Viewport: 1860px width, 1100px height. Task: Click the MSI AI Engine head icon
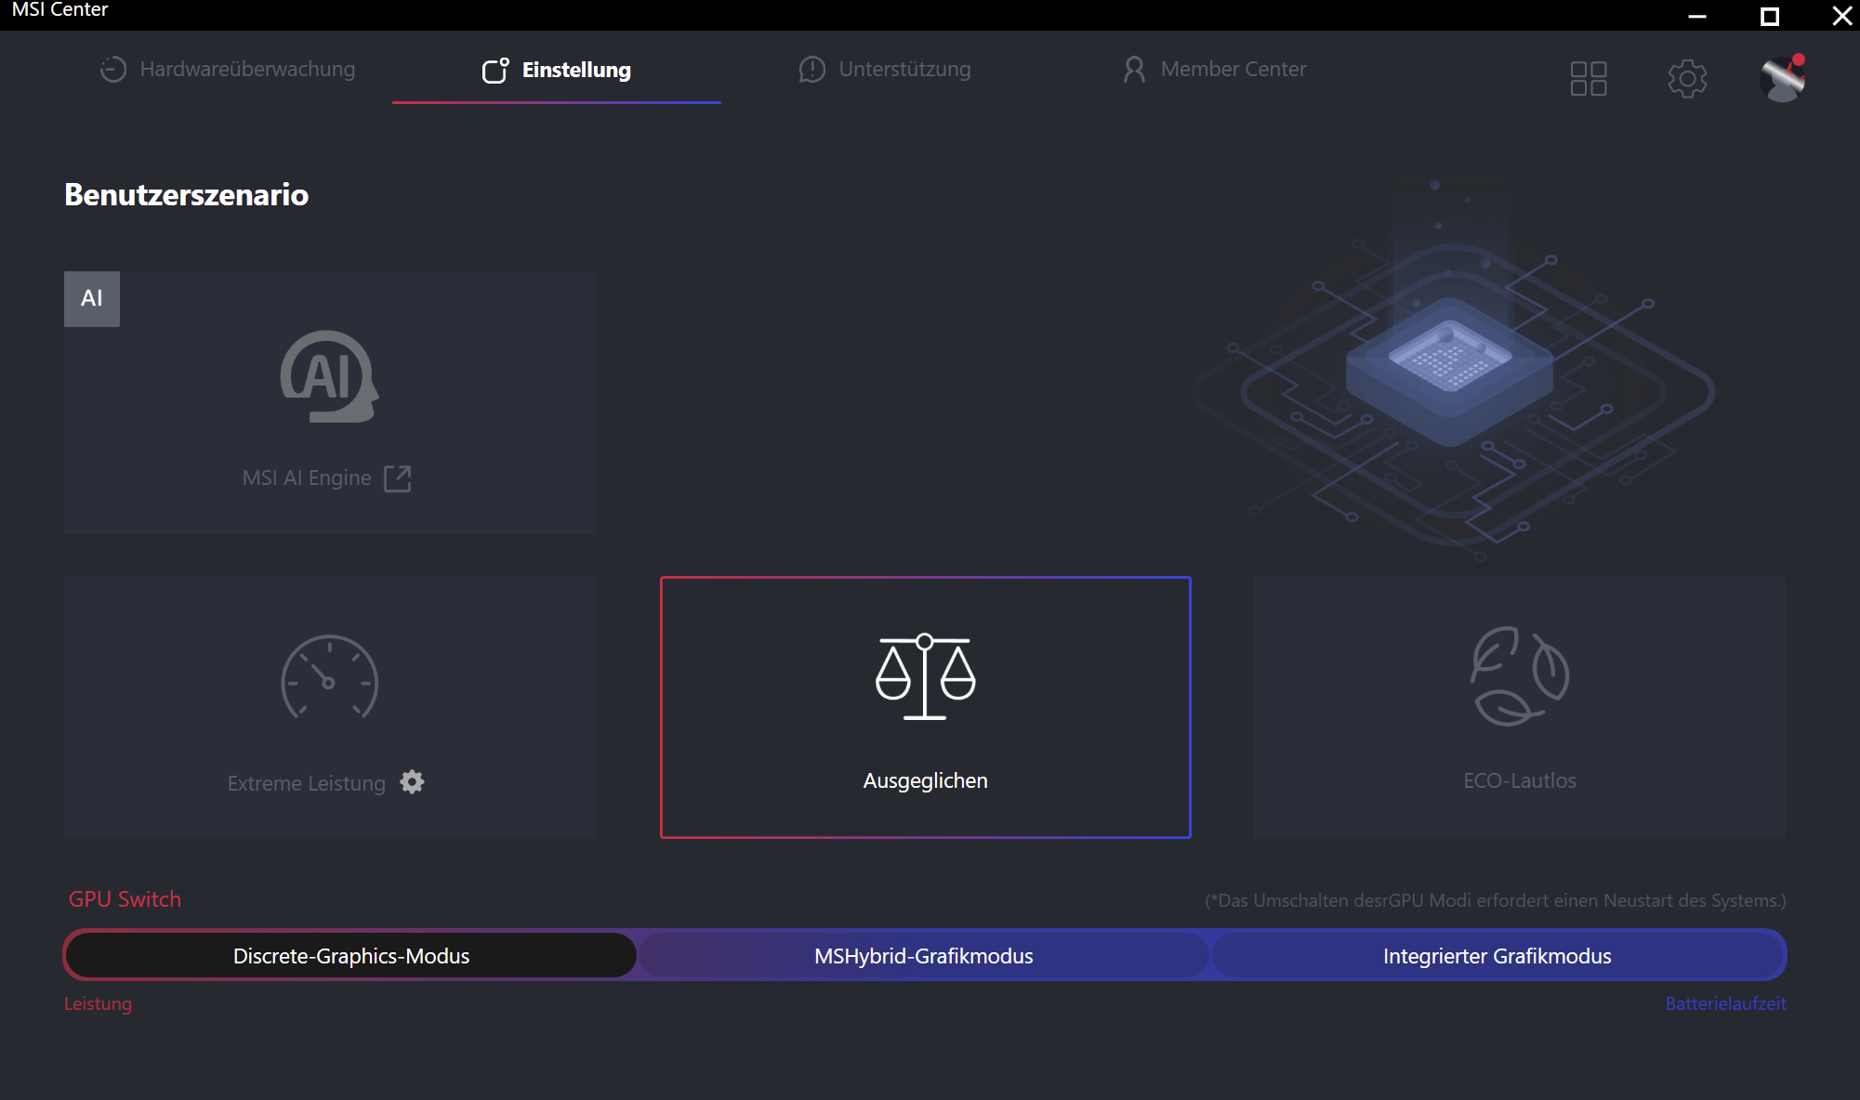pos(329,376)
